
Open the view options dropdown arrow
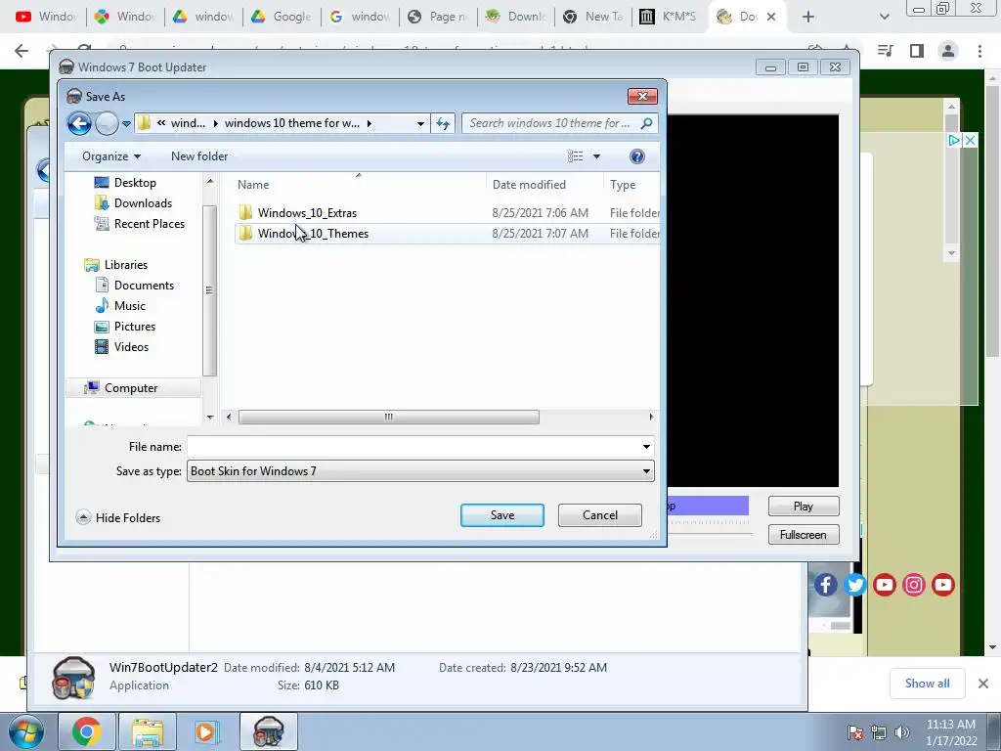pyautogui.click(x=596, y=156)
